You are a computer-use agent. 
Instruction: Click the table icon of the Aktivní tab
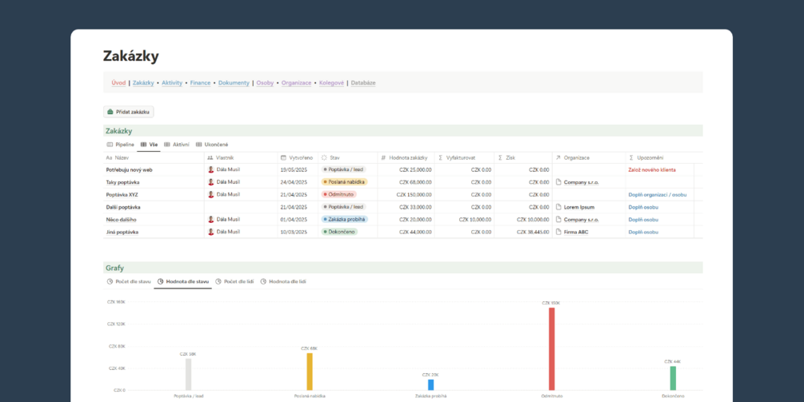tap(166, 145)
